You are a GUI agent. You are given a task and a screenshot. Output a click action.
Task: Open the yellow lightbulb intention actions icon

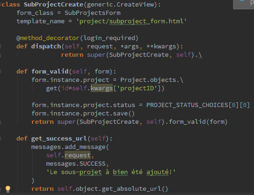pos(8,189)
